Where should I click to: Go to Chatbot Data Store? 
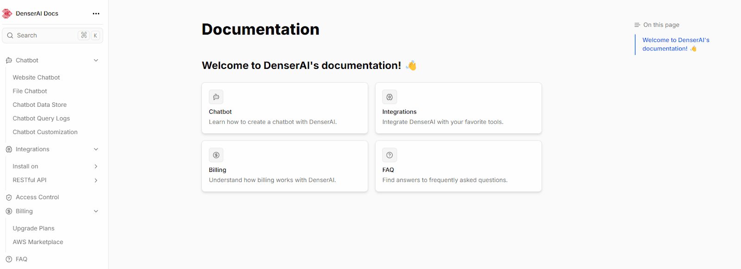[x=40, y=105]
